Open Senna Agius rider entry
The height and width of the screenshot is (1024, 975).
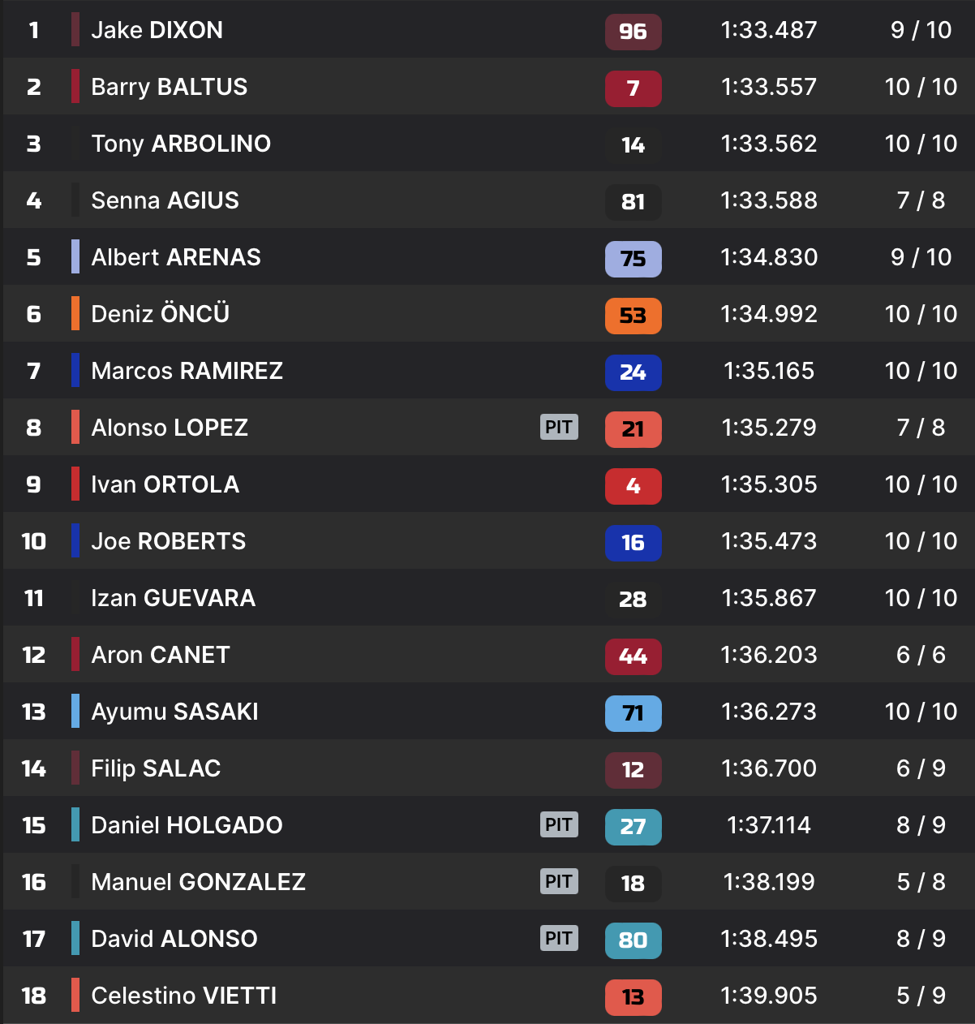[x=165, y=200]
